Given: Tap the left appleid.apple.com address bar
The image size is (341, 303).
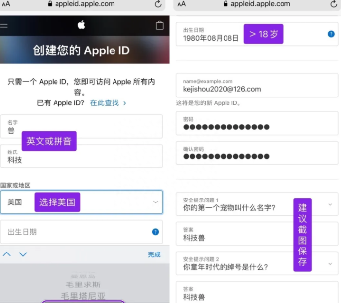Looking at the screenshot, I should tap(83, 5).
